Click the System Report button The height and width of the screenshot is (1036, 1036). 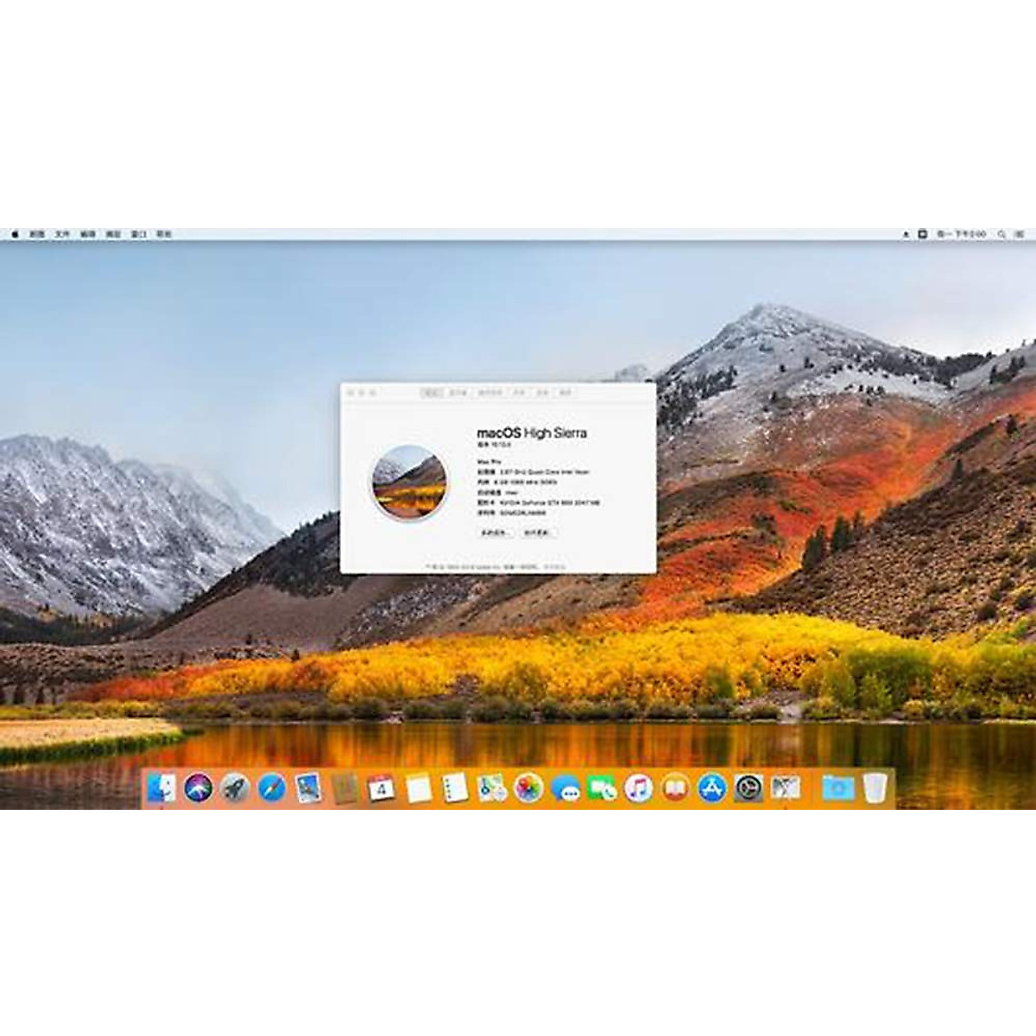point(495,533)
